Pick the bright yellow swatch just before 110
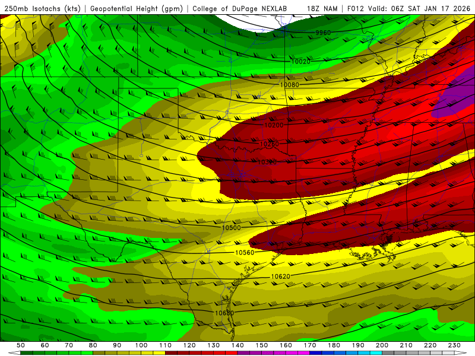Screen dimensions: 475x356 point(159,353)
